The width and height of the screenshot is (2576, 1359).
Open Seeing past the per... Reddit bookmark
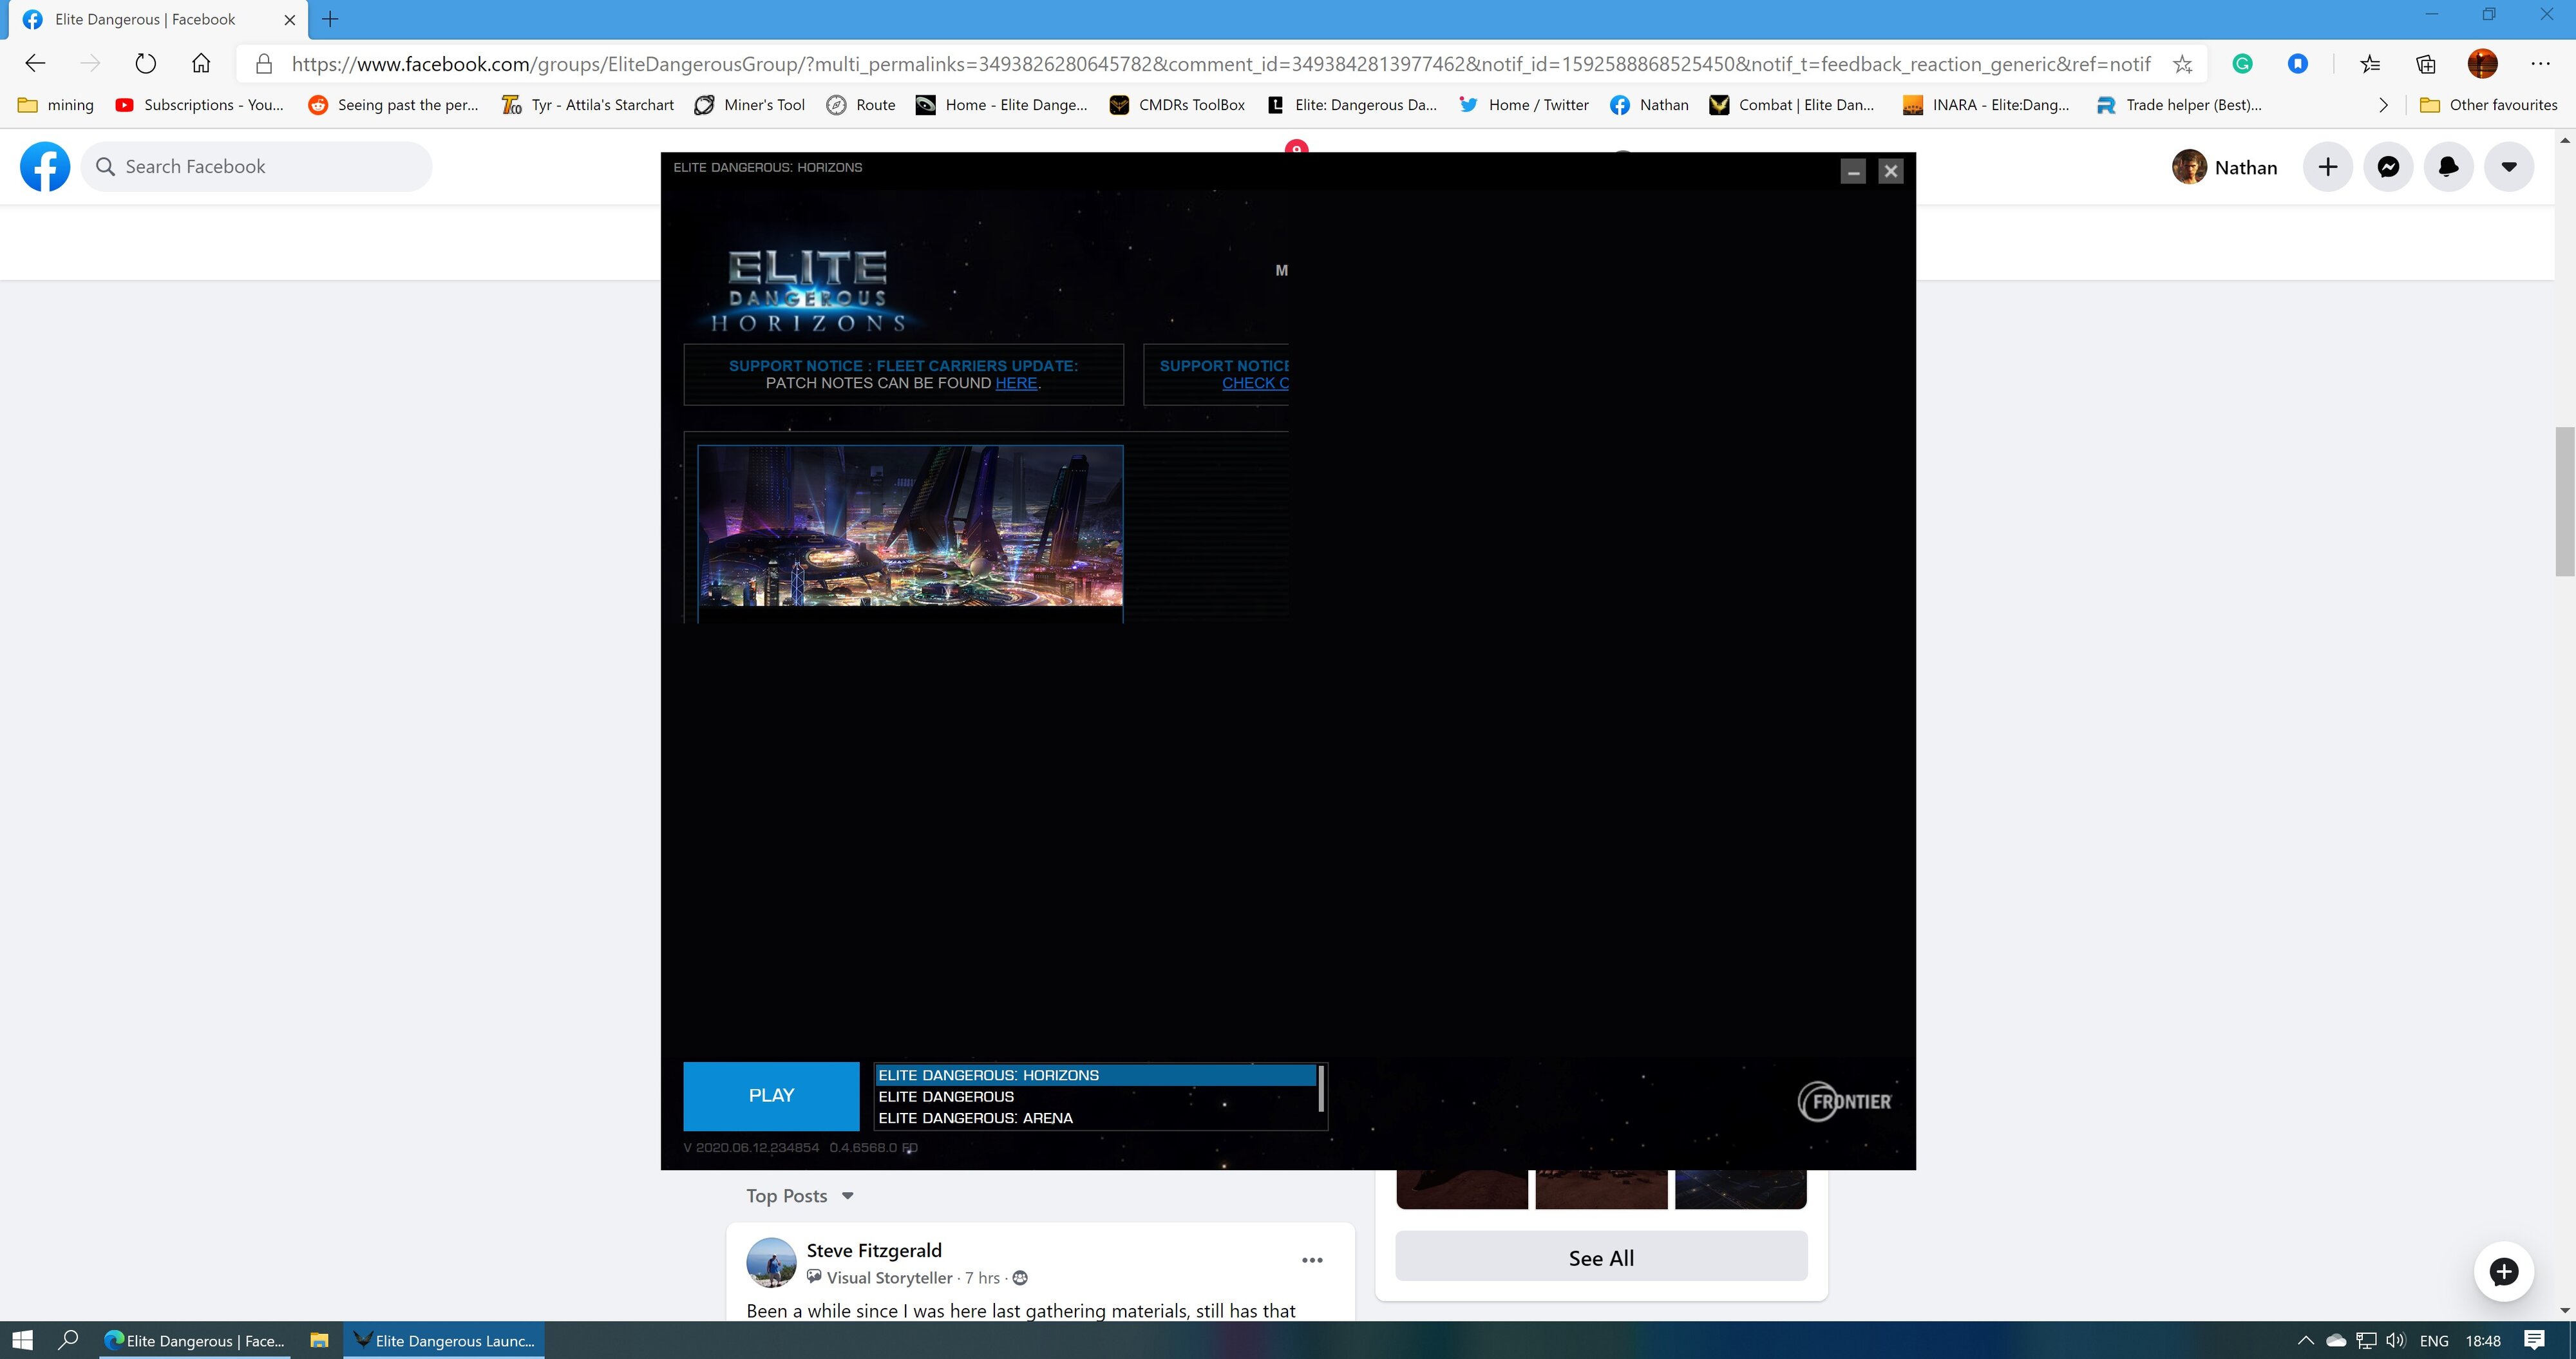coord(394,105)
